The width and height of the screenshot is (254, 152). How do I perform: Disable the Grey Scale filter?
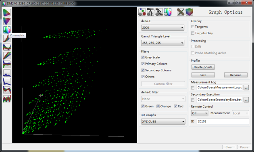pyautogui.click(x=143, y=57)
